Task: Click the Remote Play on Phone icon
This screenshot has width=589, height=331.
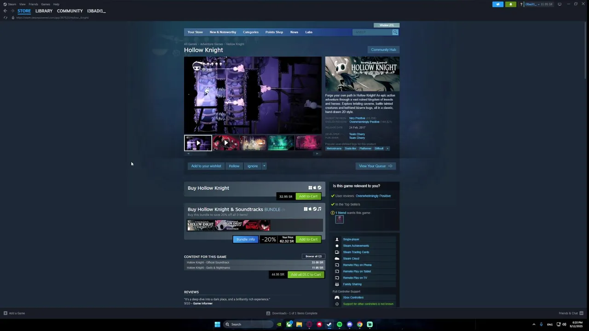Action: pos(337,265)
